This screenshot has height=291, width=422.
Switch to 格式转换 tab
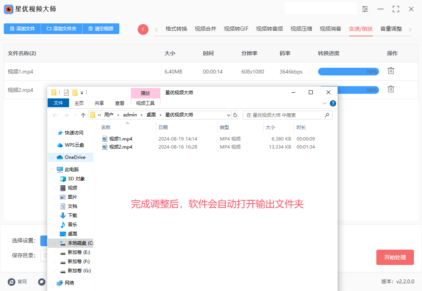[176, 29]
